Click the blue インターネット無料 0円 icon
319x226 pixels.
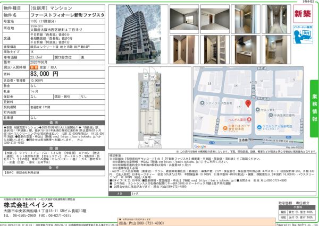point(303,34)
